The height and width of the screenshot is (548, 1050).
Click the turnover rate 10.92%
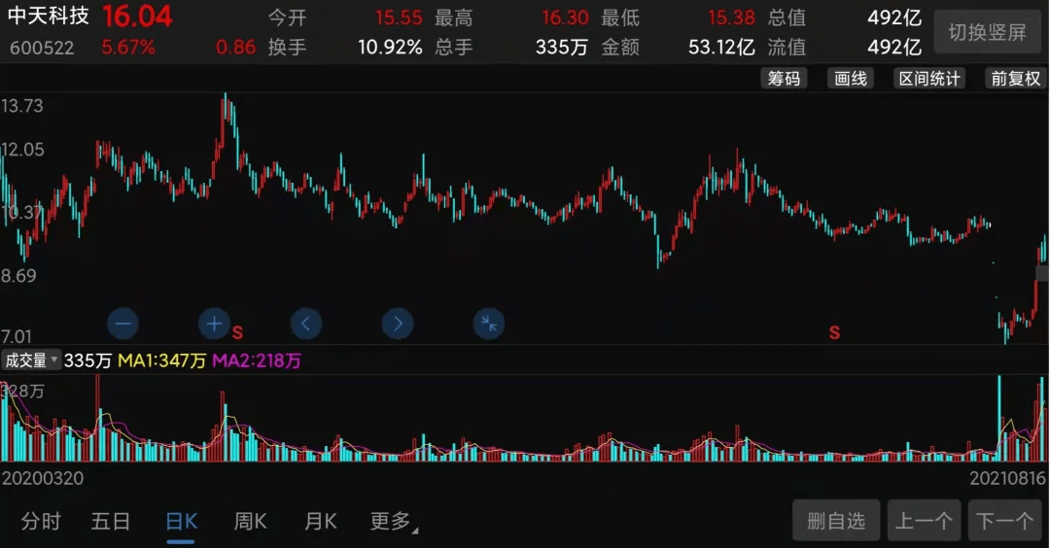click(x=390, y=47)
